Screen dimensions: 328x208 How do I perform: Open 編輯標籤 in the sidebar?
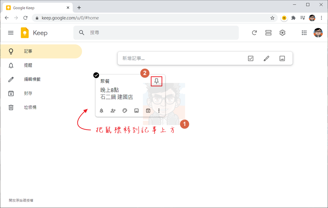[41, 79]
